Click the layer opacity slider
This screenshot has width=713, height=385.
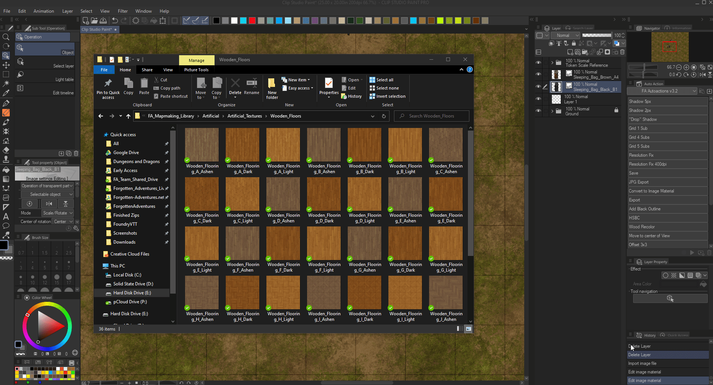[x=597, y=35]
